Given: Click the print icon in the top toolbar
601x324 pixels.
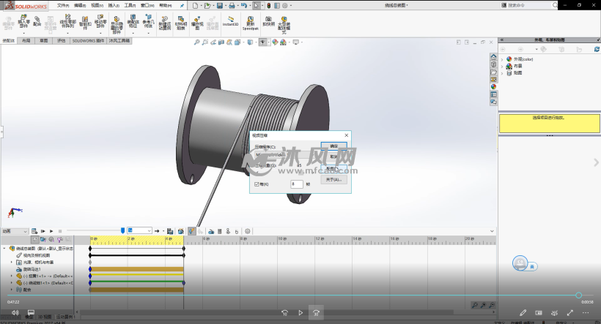Looking at the screenshot, I should tap(232, 5).
